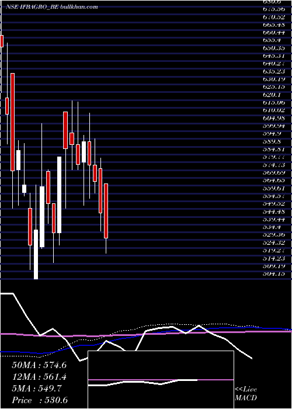292x409 pixels.
Task: Click the 625.15 price axis label
Action: click(273, 87)
